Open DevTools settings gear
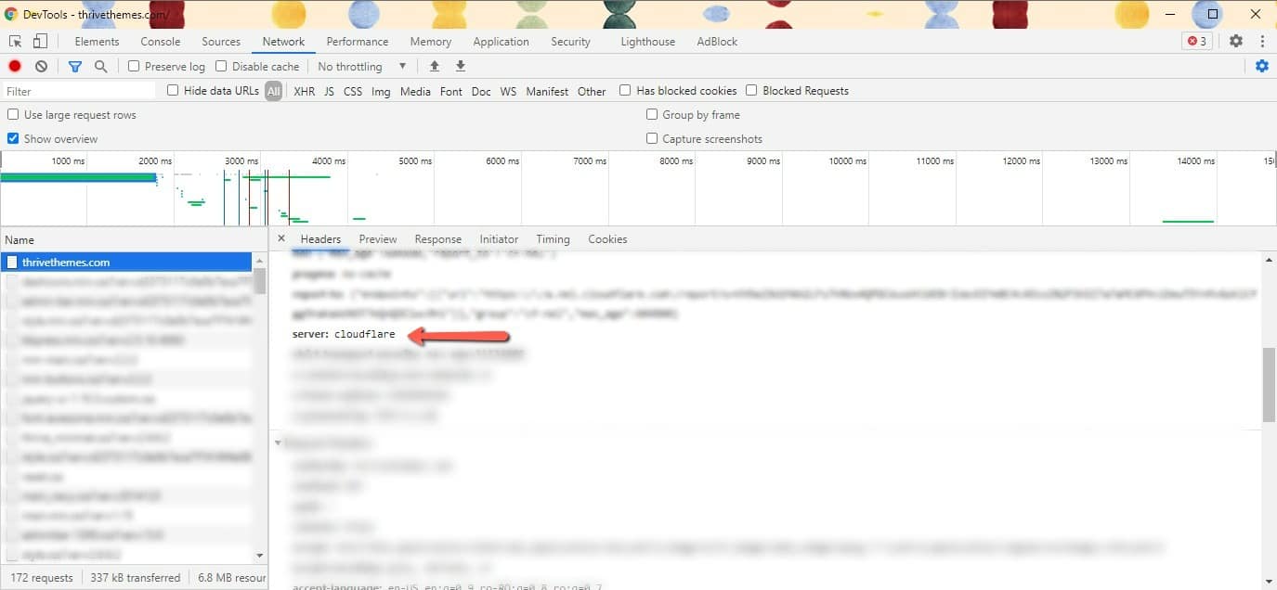Screen dimensions: 1277x590 click(x=1235, y=42)
